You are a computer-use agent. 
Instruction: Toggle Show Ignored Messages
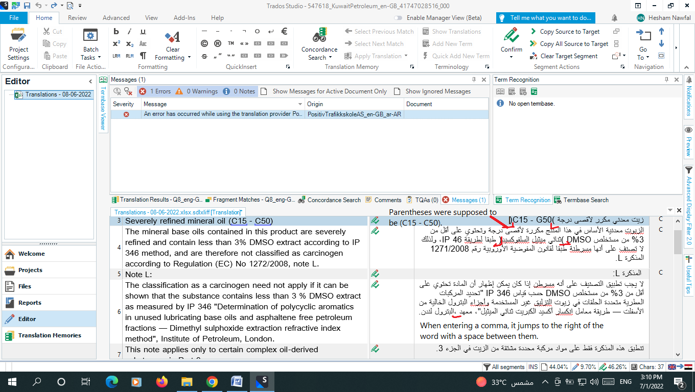point(432,91)
